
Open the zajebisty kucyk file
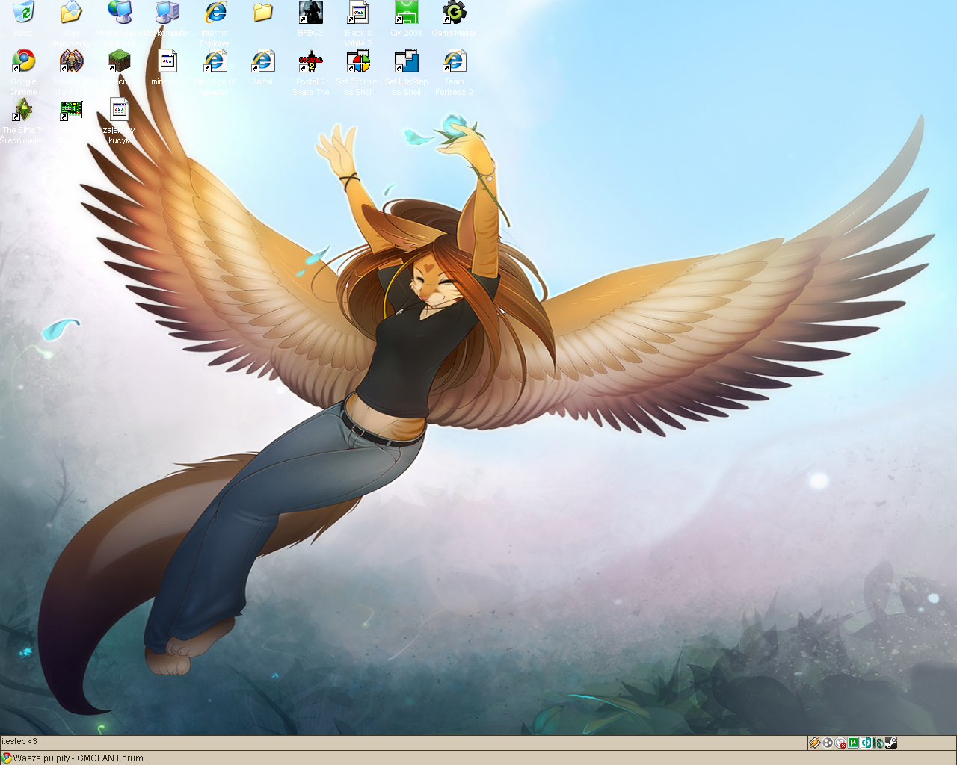[x=119, y=111]
